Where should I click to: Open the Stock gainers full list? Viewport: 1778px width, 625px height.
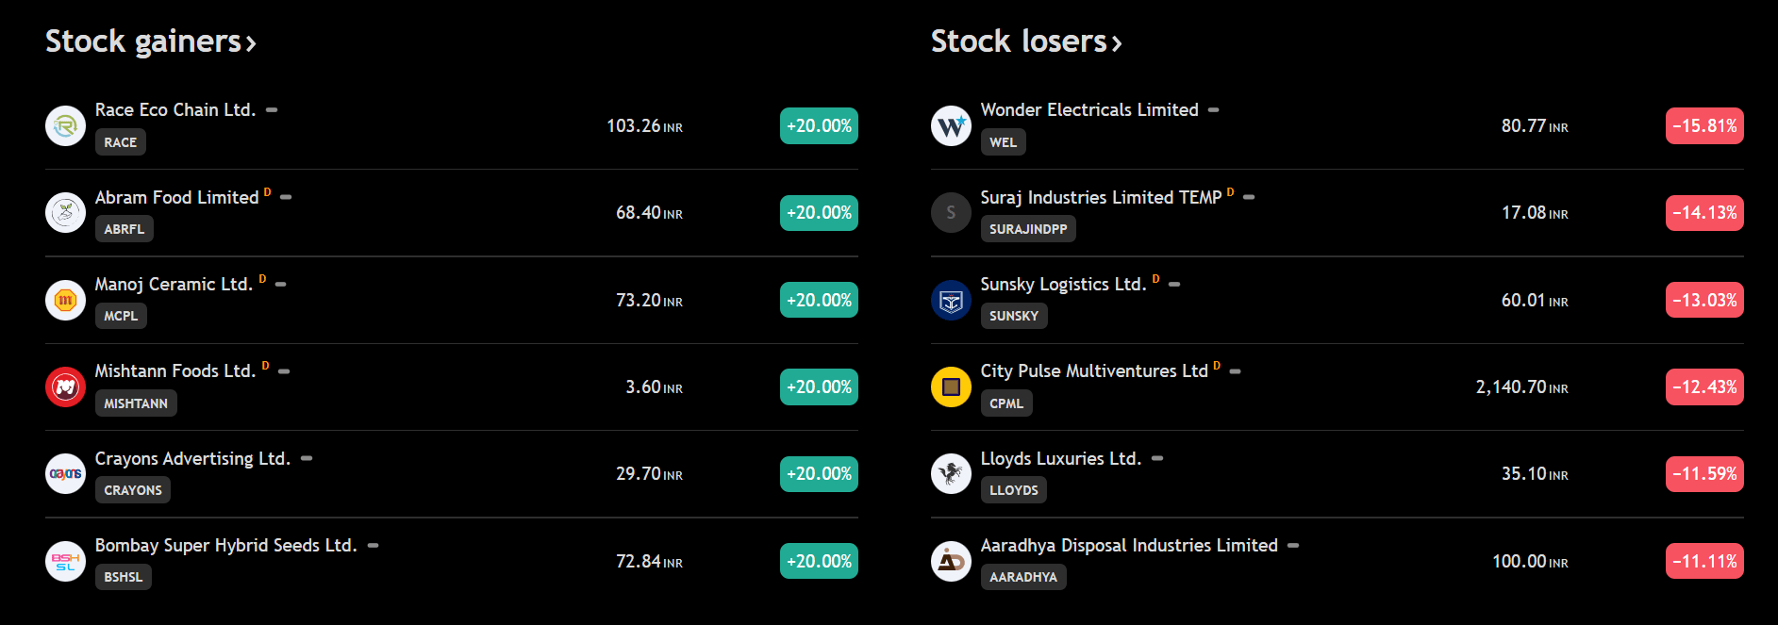tap(150, 41)
